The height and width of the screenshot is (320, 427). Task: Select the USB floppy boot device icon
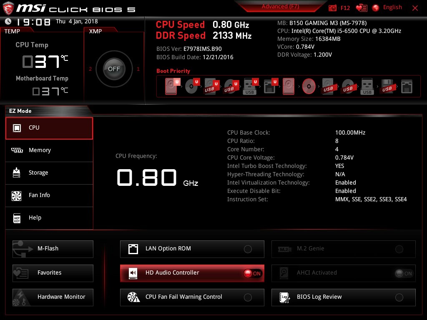tap(387, 86)
